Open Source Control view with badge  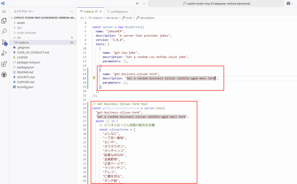coord(4,42)
